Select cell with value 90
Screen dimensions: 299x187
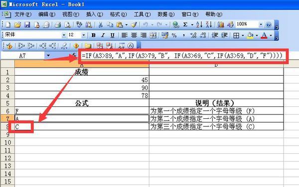point(82,88)
